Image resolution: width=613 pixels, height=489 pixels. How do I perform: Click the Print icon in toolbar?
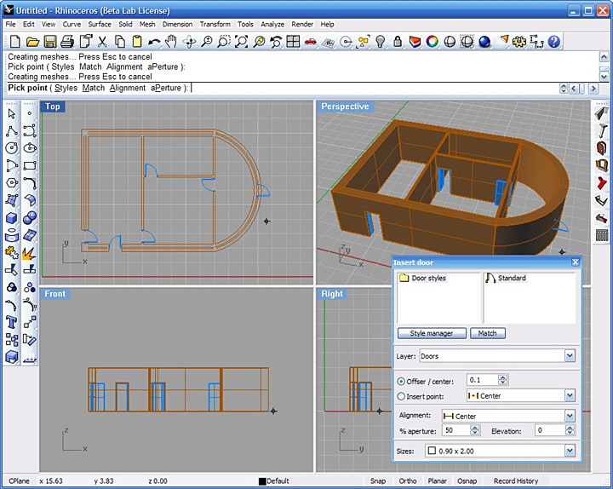click(x=67, y=41)
